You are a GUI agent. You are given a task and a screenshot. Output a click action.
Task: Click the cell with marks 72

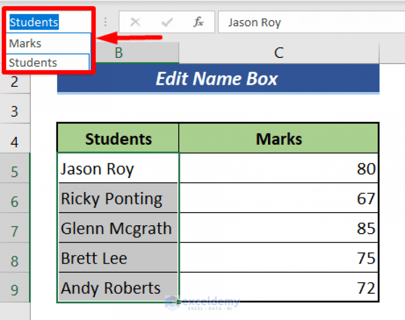coord(278,287)
